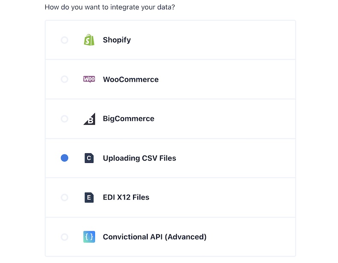Image resolution: width=338 pixels, height=263 pixels.
Task: Click the Convictional API (Advanced) label
Action: 154,237
